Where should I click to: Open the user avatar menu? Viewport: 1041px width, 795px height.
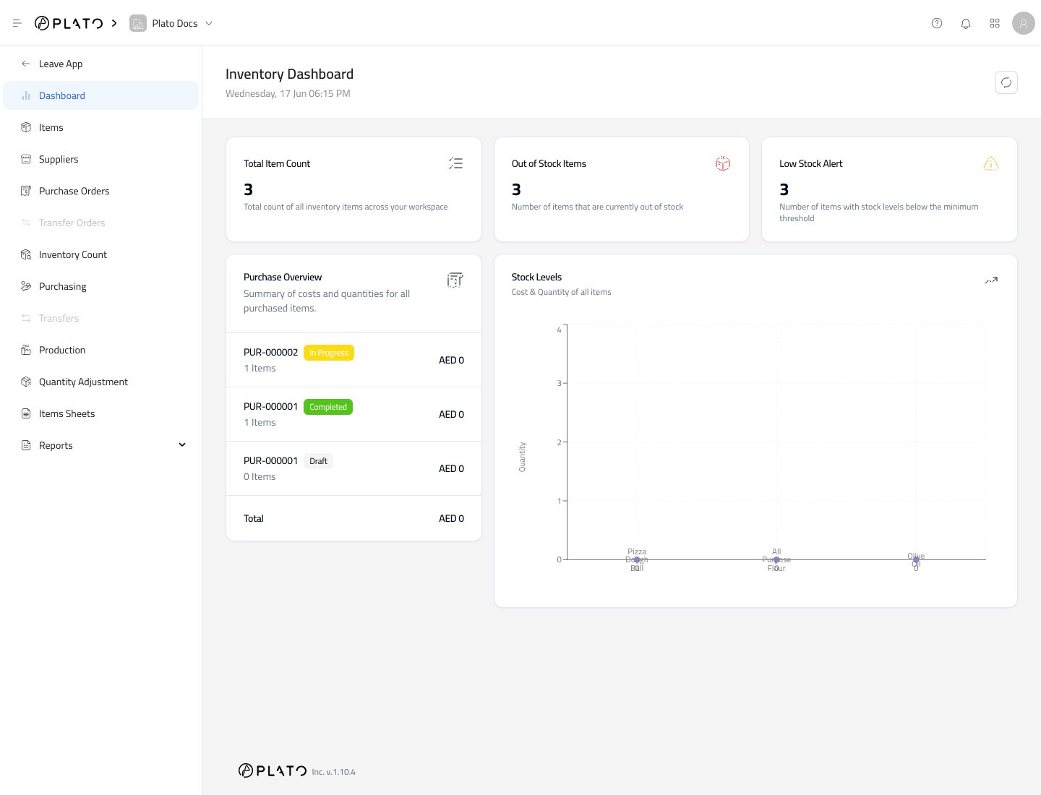1024,23
